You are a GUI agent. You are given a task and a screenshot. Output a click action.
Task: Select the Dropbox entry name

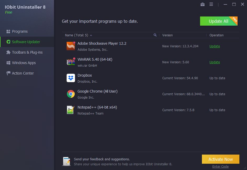point(85,75)
